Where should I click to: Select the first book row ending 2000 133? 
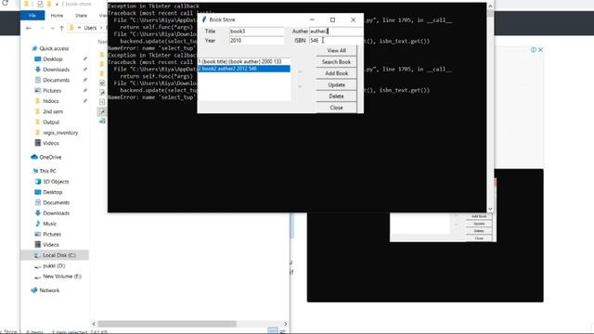point(244,61)
